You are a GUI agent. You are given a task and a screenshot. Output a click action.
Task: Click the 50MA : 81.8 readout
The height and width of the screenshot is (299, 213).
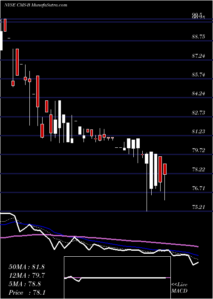point(26,267)
